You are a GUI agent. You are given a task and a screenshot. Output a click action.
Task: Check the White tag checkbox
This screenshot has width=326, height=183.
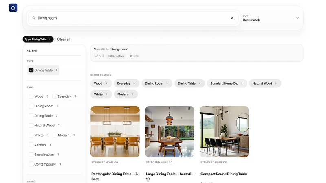(x=31, y=135)
